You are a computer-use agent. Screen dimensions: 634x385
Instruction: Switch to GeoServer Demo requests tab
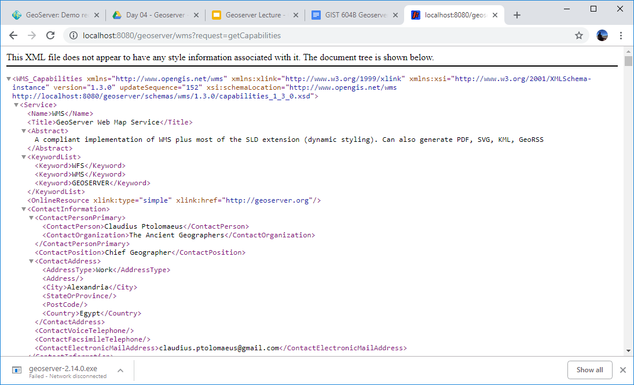56,16
